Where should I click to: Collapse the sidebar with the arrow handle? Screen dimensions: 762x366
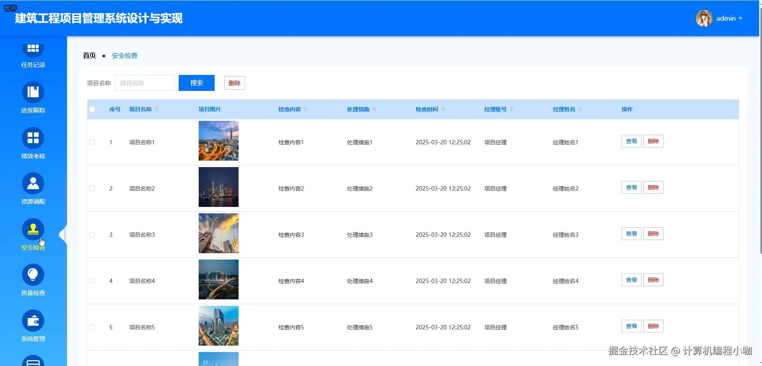(63, 235)
